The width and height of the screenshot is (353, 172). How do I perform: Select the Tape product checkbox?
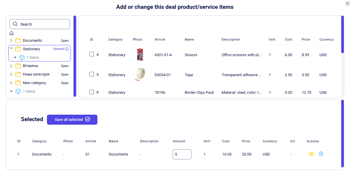[91, 74]
